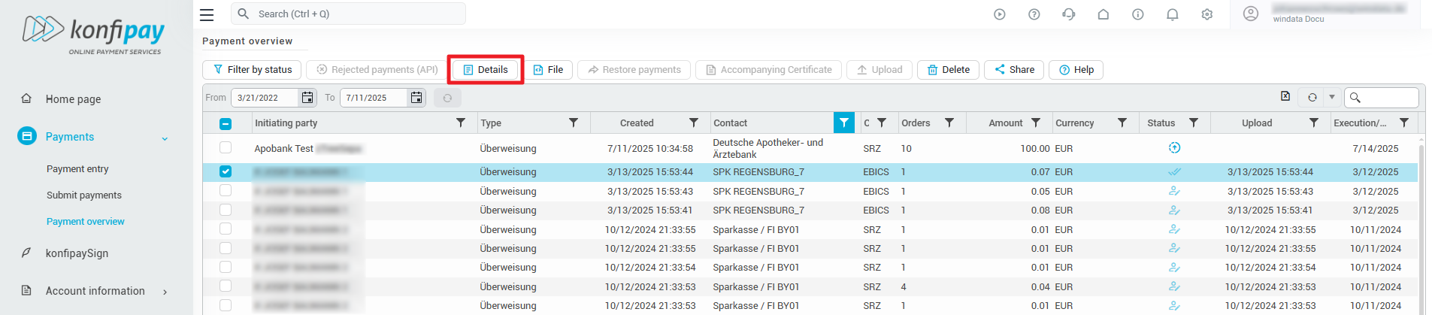Open the dropdown arrow next to refresh

[1331, 97]
